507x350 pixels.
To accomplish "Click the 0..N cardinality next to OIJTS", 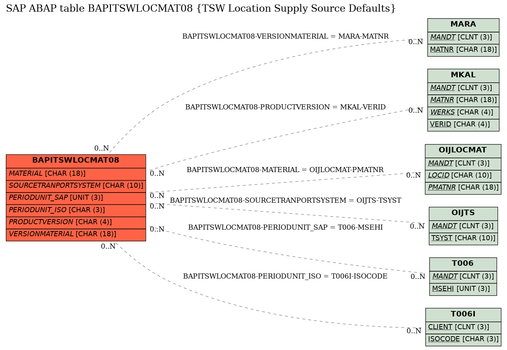I will click(x=417, y=226).
